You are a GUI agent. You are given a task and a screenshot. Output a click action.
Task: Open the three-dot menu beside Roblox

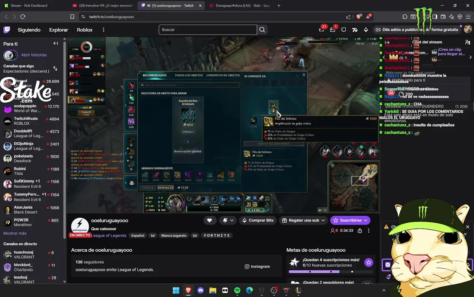(x=104, y=30)
